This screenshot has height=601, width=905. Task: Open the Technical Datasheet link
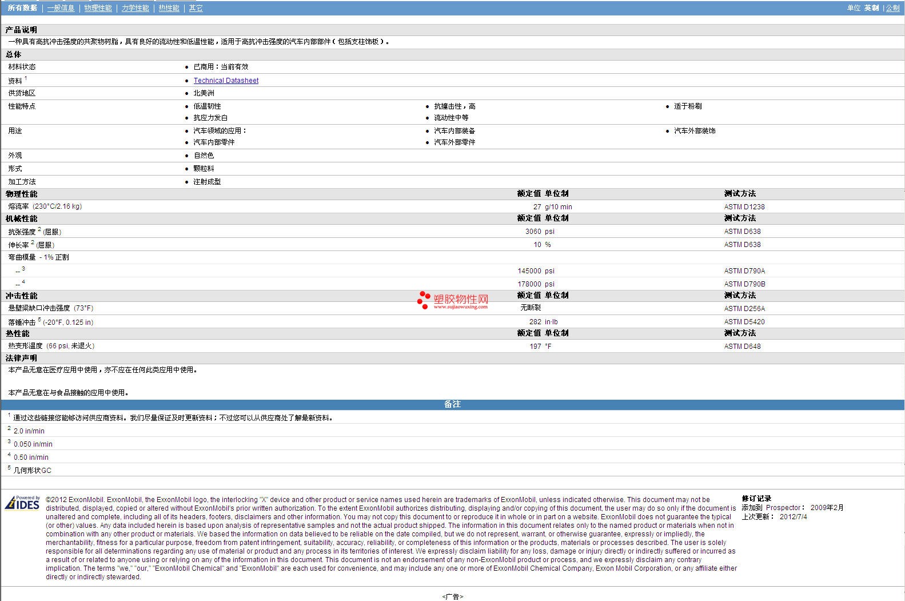(x=226, y=81)
